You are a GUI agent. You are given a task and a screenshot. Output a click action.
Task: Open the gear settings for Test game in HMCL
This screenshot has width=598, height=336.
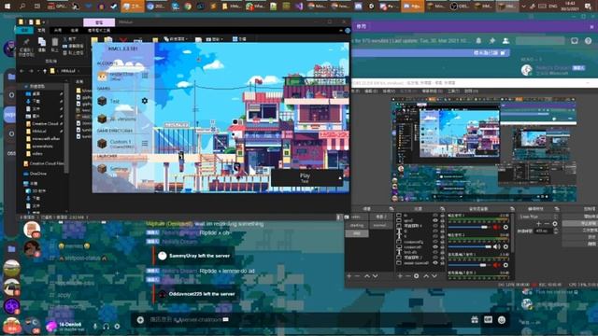(145, 101)
